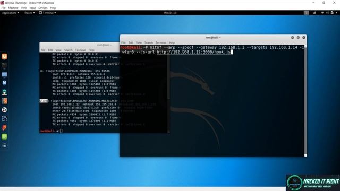This screenshot has width=340, height=191.
Task: Show all applications grid icon
Action: pos(4,145)
